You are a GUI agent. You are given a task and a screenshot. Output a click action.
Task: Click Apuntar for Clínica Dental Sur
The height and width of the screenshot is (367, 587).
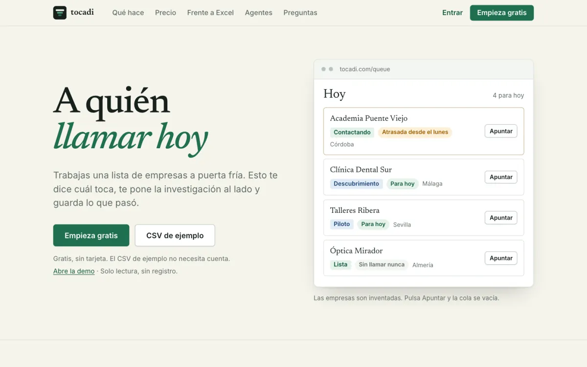pos(501,177)
